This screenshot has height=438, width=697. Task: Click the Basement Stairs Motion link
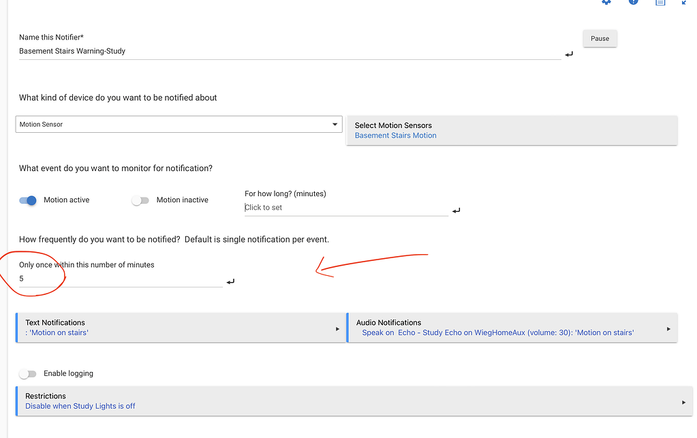coord(395,136)
